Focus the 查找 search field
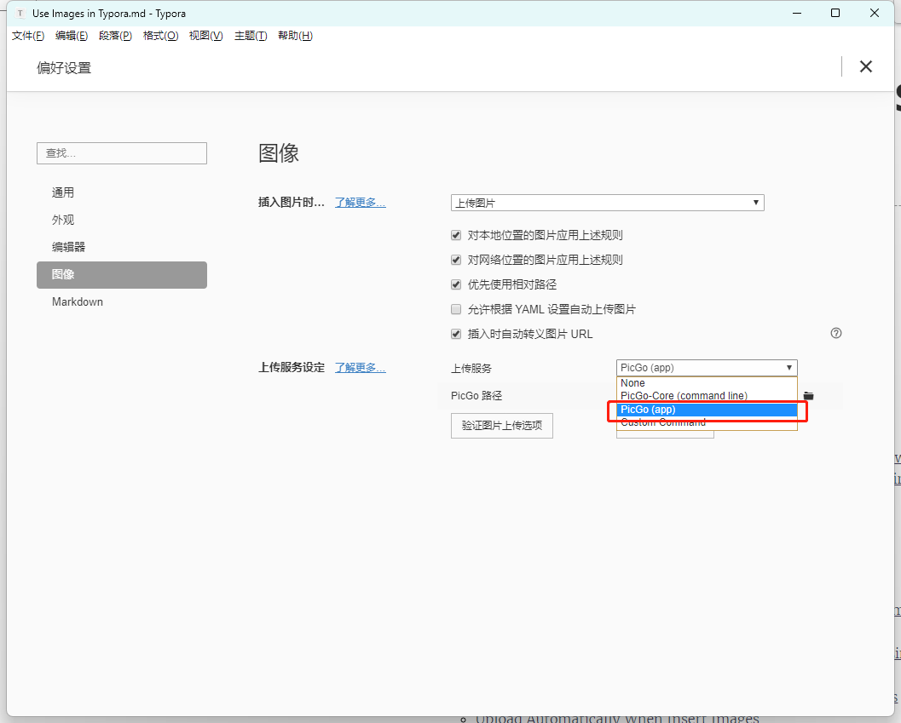The width and height of the screenshot is (901, 723). [122, 153]
